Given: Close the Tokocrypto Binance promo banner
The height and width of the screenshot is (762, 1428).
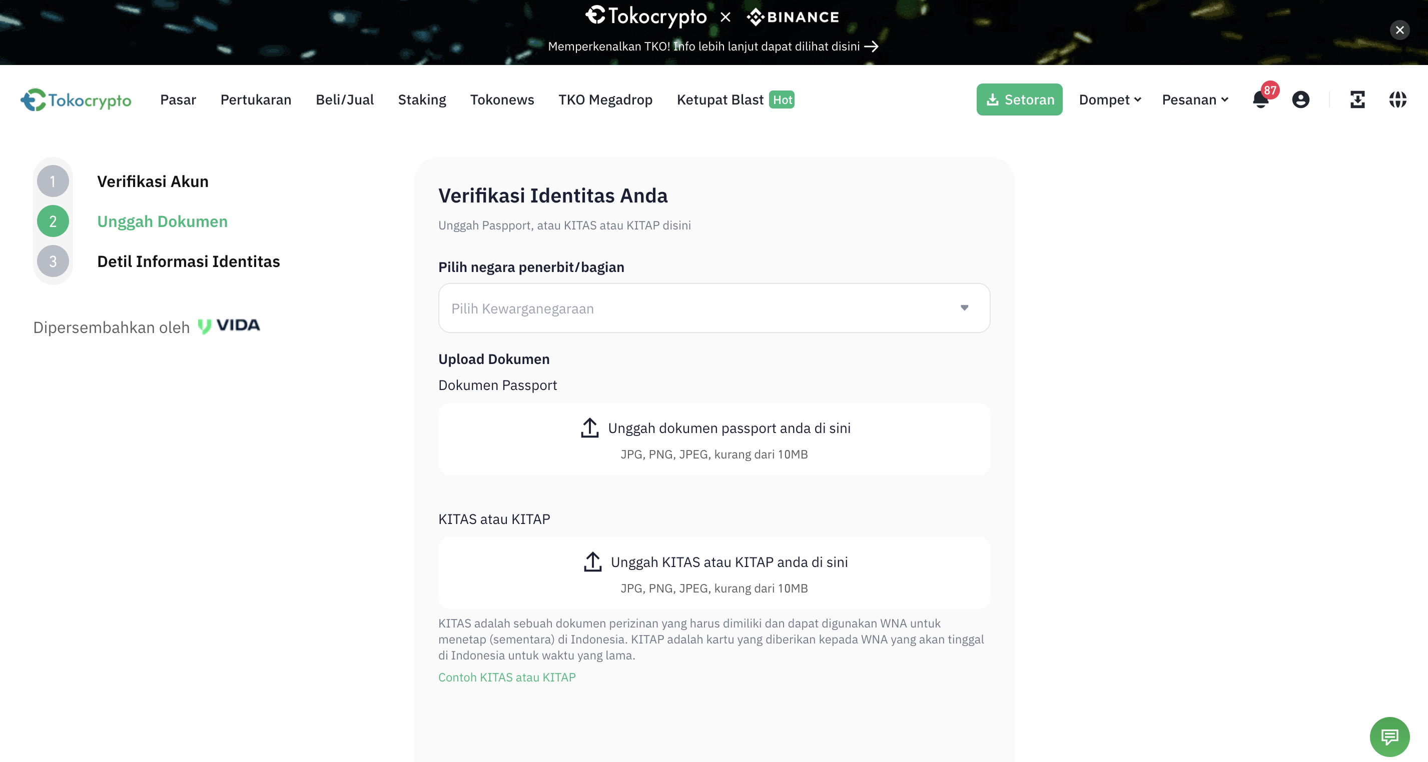Looking at the screenshot, I should point(1399,30).
